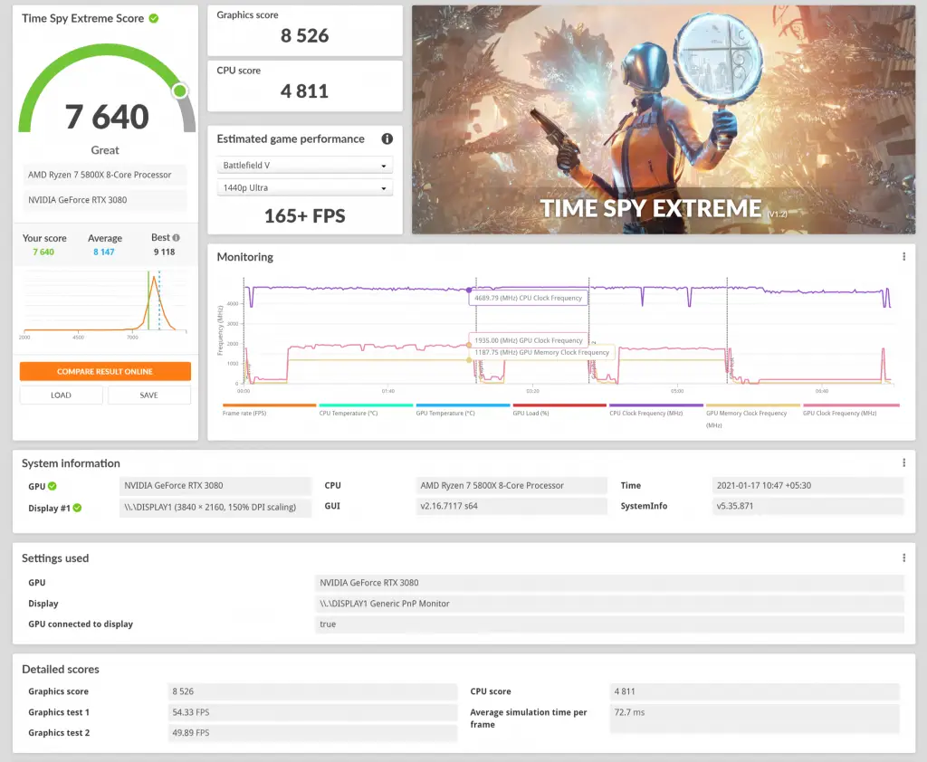927x762 pixels.
Task: Click the Best score 9 118
Action: (165, 252)
